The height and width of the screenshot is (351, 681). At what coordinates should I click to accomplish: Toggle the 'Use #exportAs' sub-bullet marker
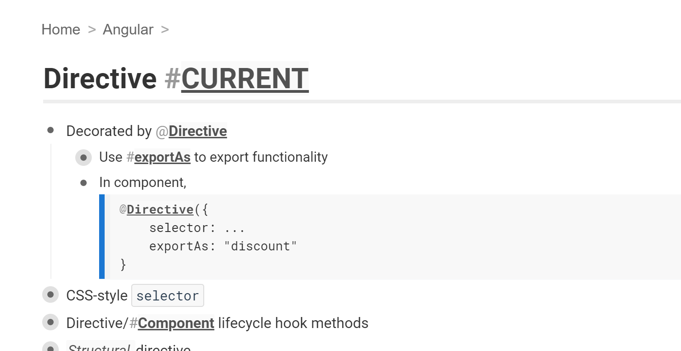tap(84, 157)
